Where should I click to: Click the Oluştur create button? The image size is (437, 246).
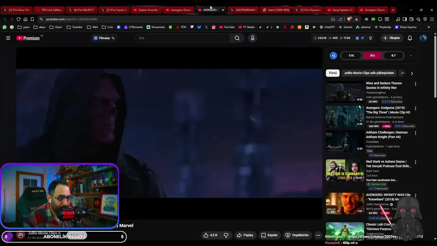[x=391, y=38]
